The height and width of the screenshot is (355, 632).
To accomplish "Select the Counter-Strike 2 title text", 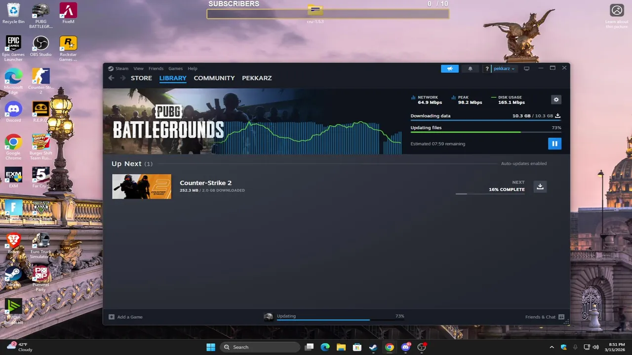I will point(205,183).
